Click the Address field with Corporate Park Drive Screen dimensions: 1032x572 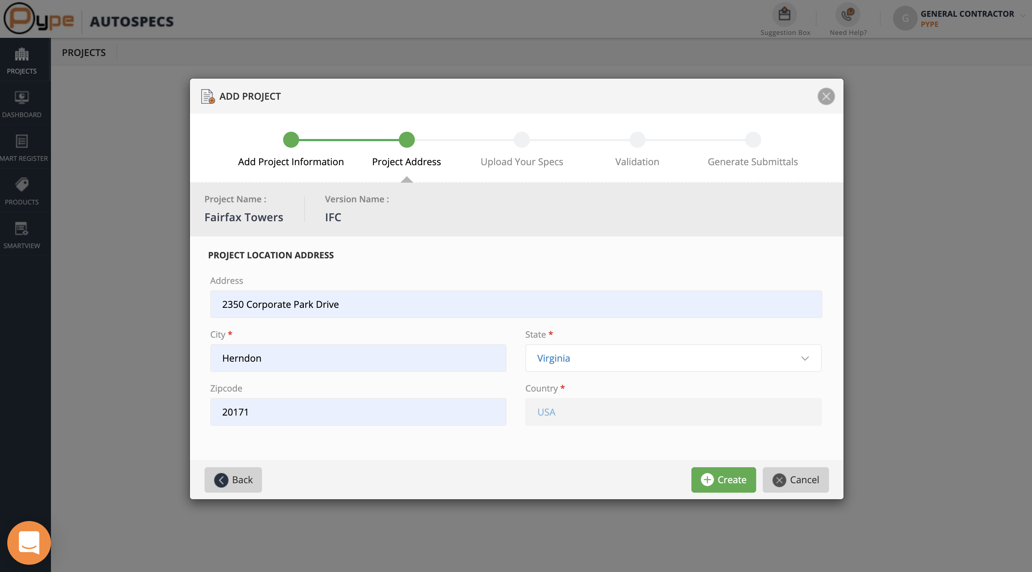pos(516,304)
